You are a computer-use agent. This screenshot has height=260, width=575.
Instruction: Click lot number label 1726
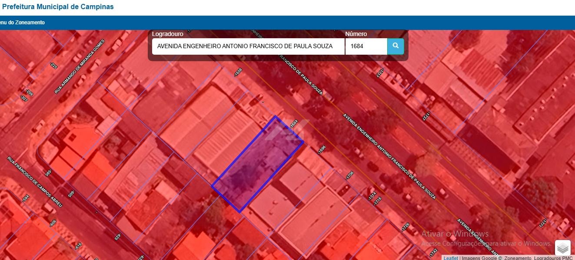[405, 227]
